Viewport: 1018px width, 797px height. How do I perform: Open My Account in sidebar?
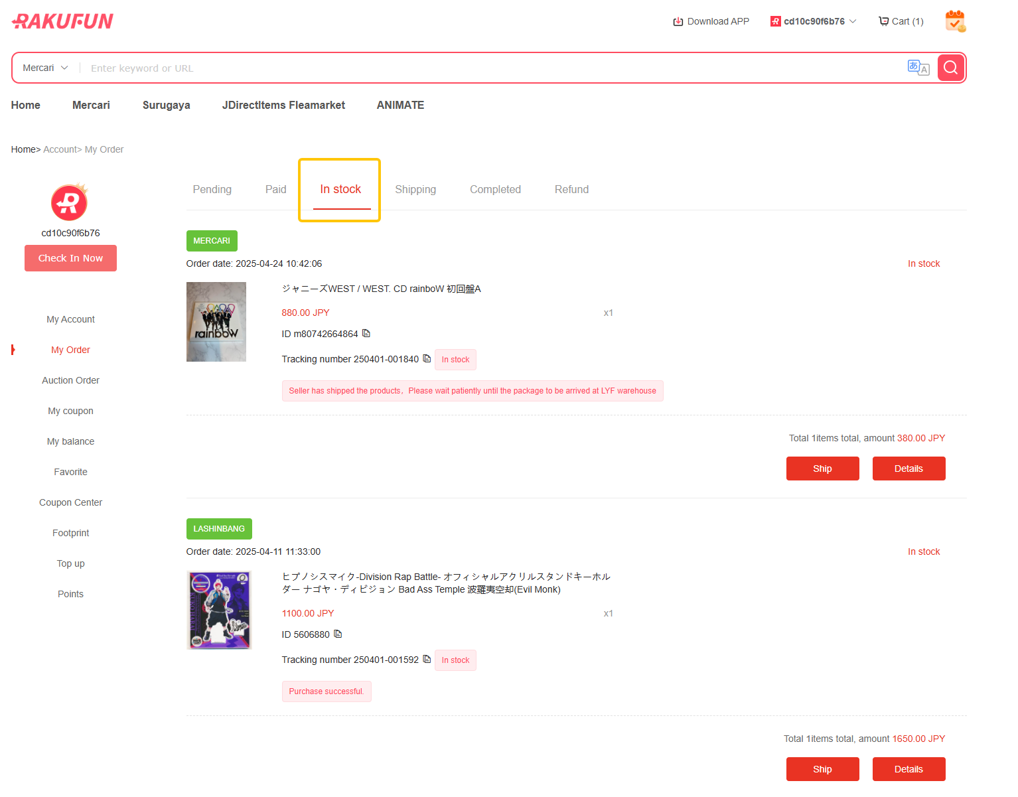(70, 319)
